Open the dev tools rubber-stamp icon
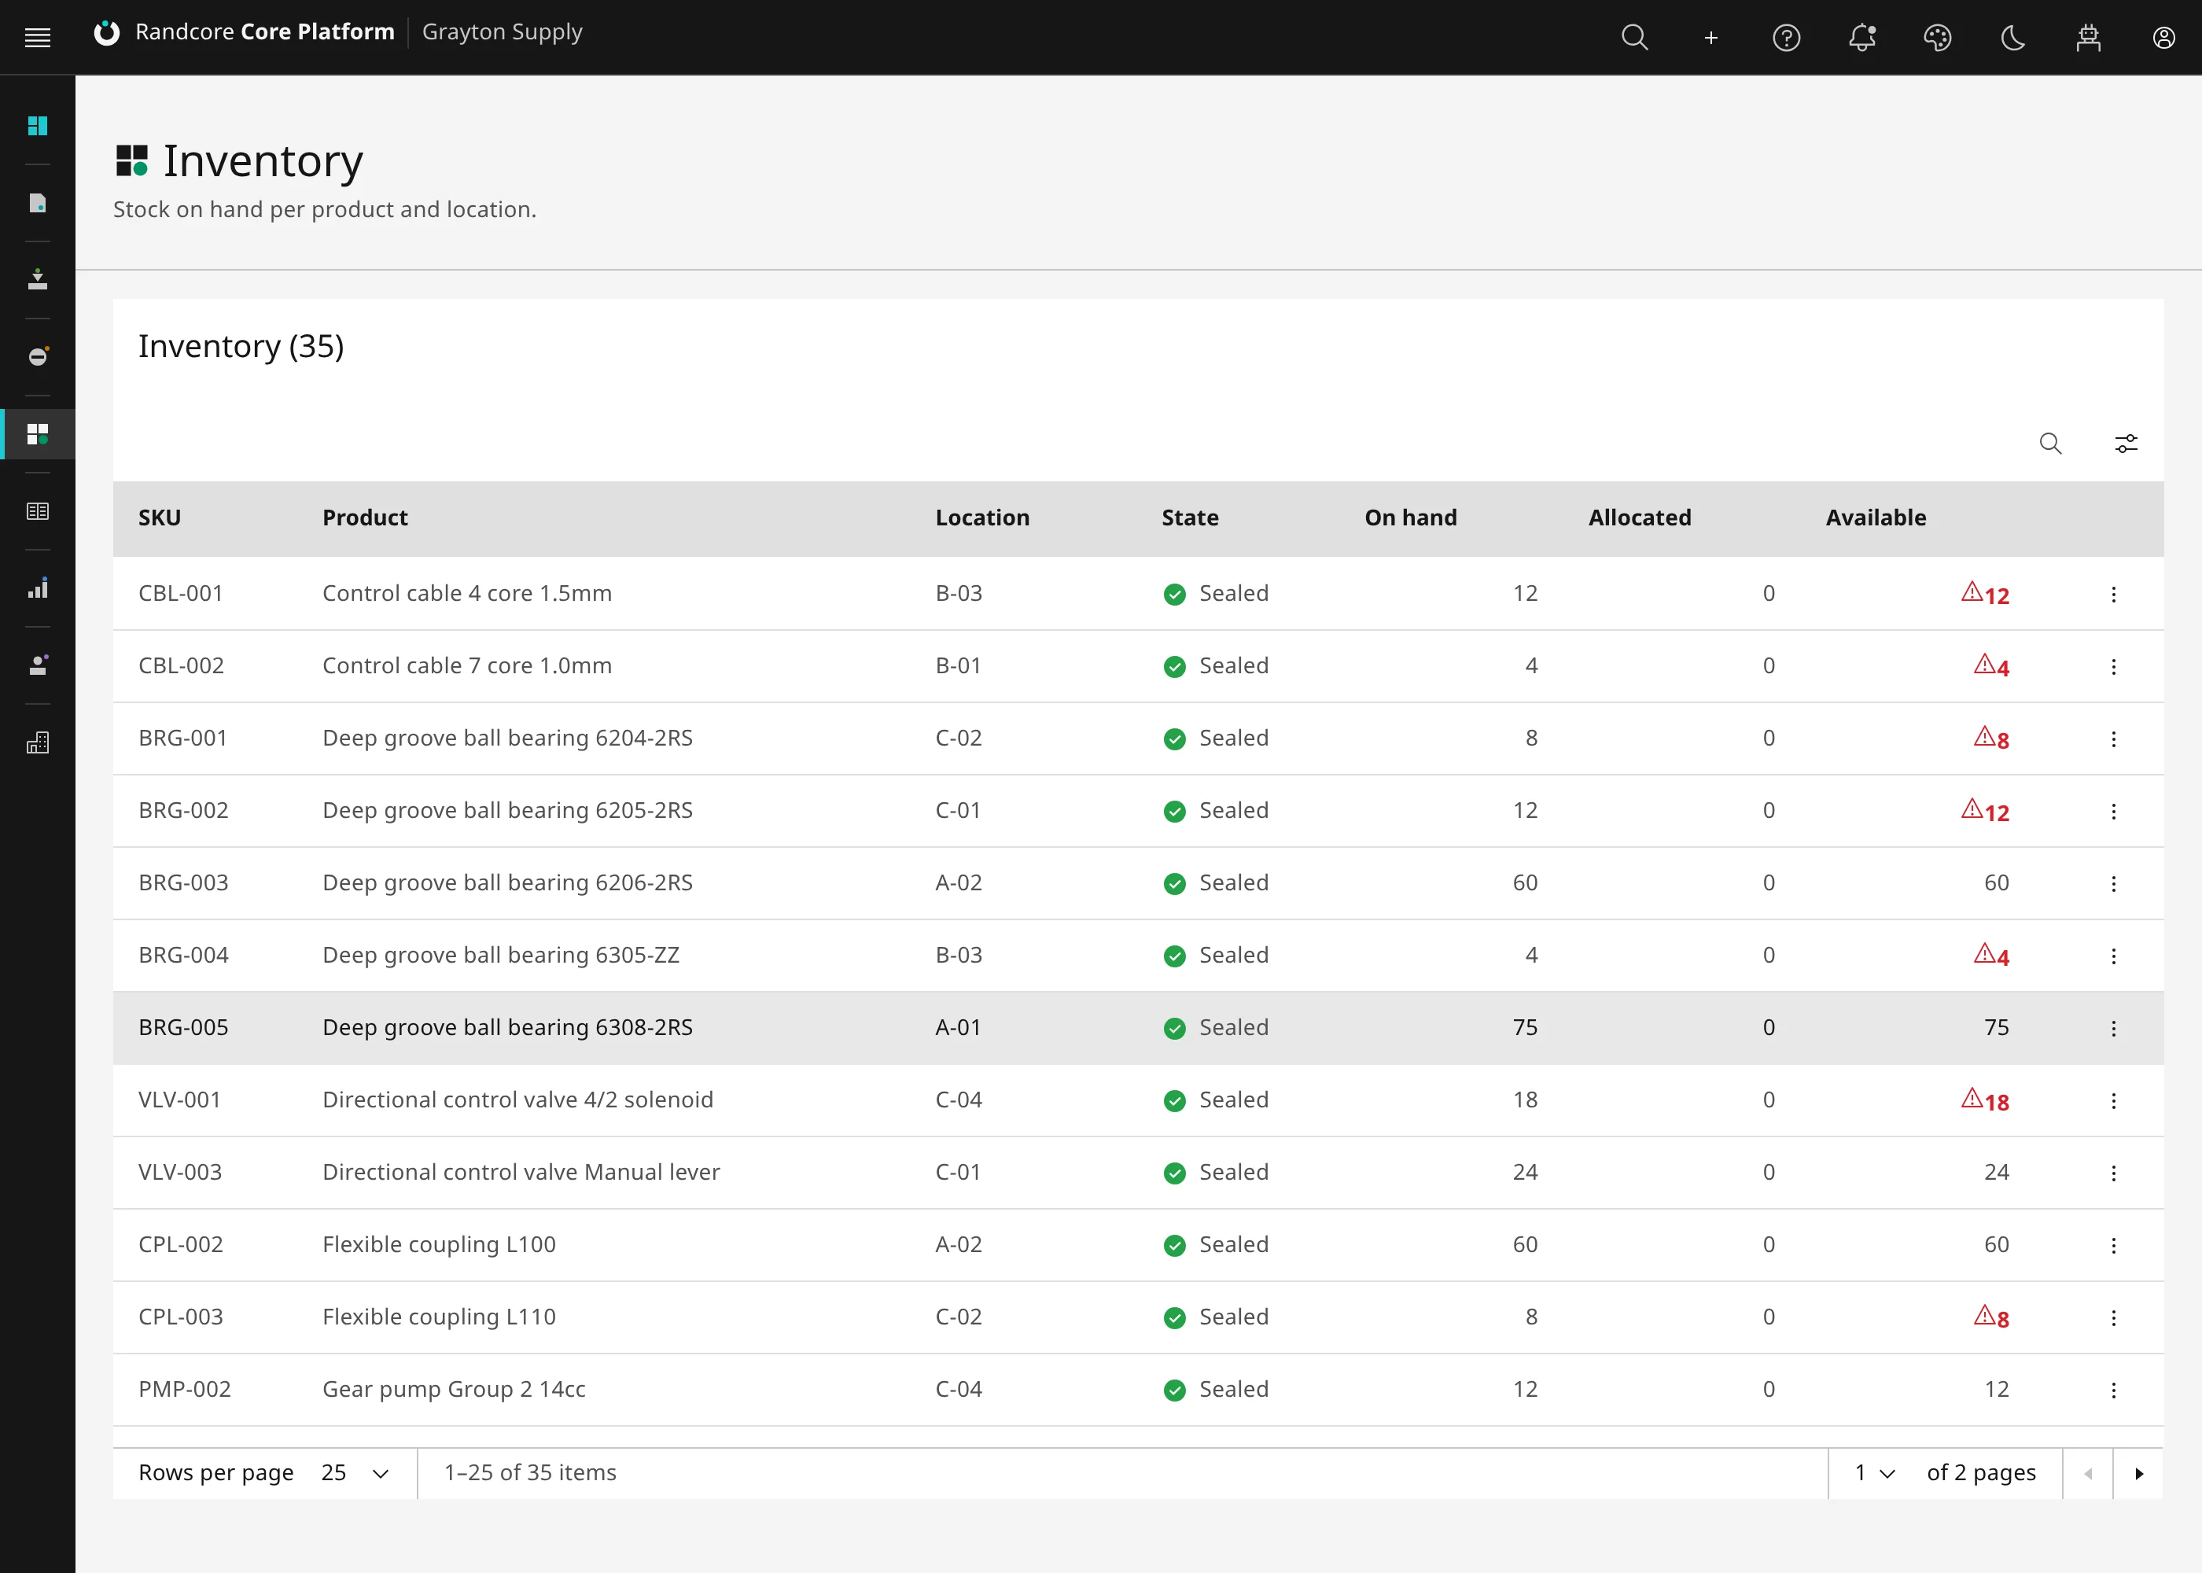The image size is (2202, 1573). 2089,38
